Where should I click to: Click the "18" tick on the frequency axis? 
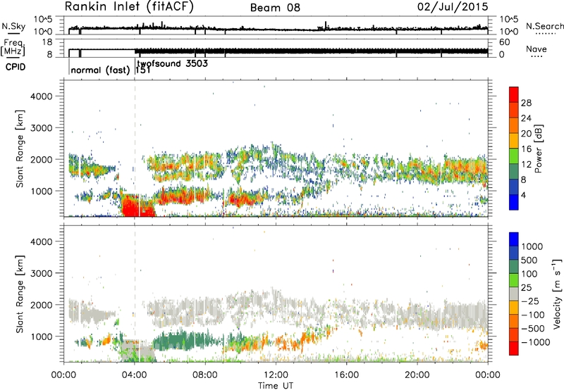(47, 42)
